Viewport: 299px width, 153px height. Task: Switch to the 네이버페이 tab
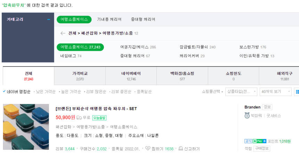coord(131,76)
